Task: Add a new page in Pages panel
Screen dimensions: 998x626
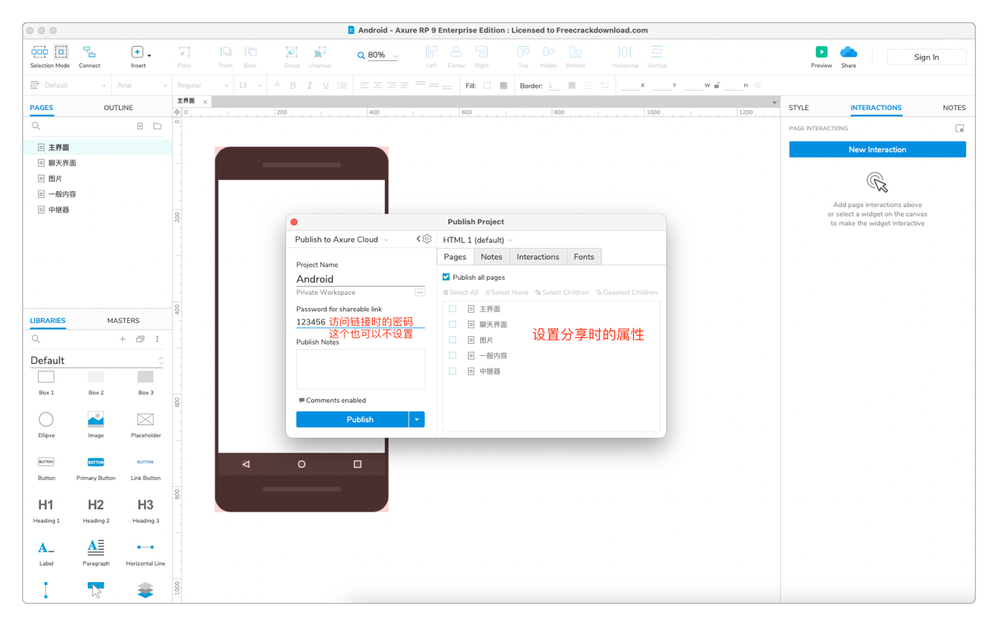Action: pos(140,127)
